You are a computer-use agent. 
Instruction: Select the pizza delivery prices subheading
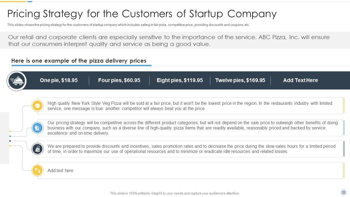79,61
